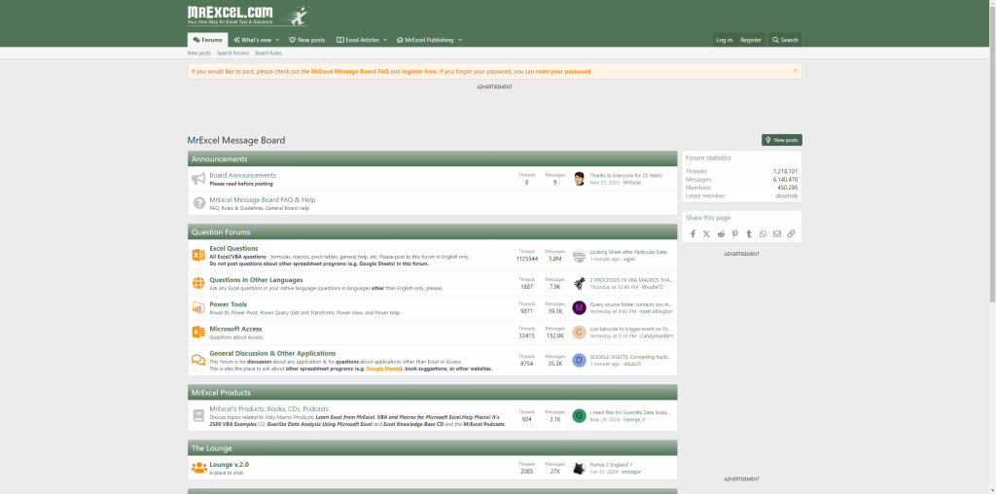Click the orange Google Sheets link
The image size is (996, 494).
tap(383, 369)
